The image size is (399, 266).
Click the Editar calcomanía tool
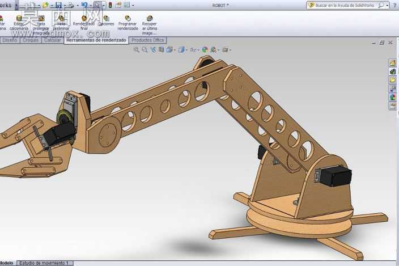point(19,23)
